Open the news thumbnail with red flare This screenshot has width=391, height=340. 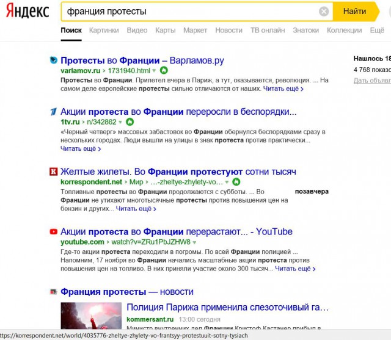(x=91, y=316)
